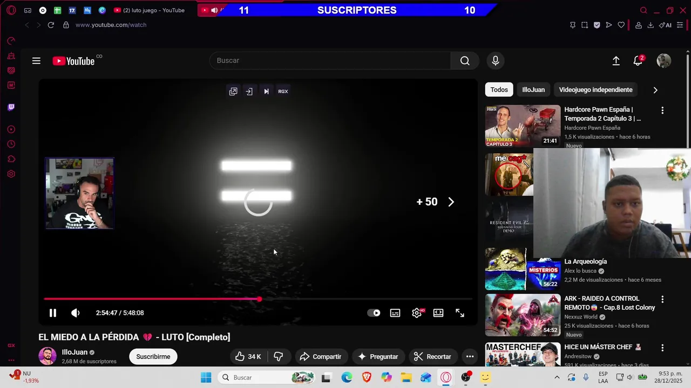The height and width of the screenshot is (388, 691).
Task: Click the site lock icon in address bar
Action: (x=66, y=25)
